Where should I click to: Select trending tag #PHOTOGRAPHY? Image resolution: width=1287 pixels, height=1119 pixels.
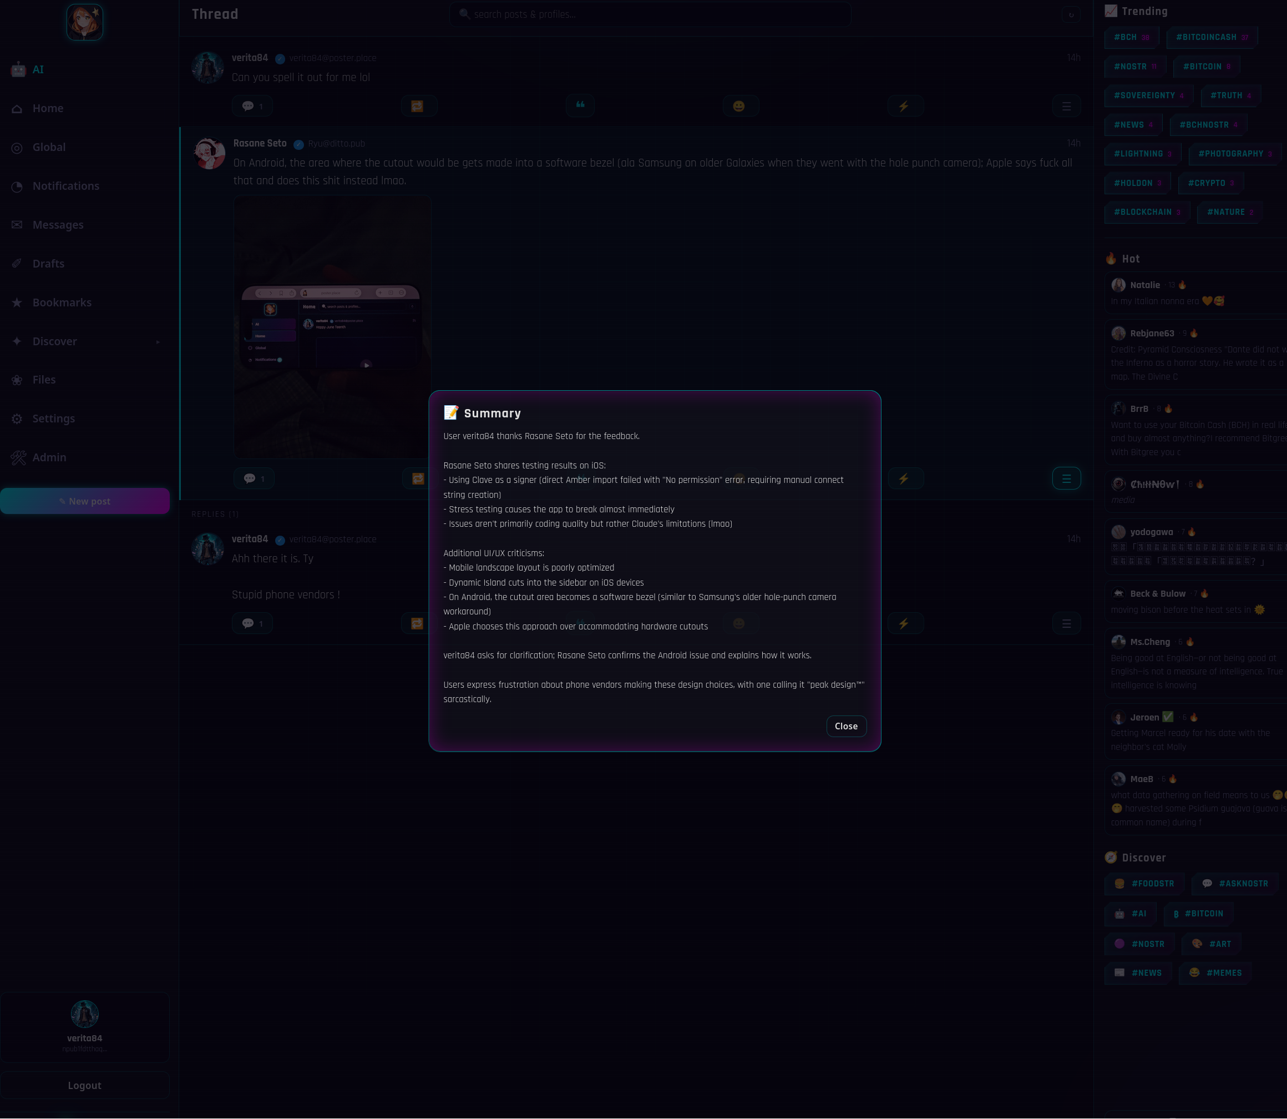pos(1234,154)
